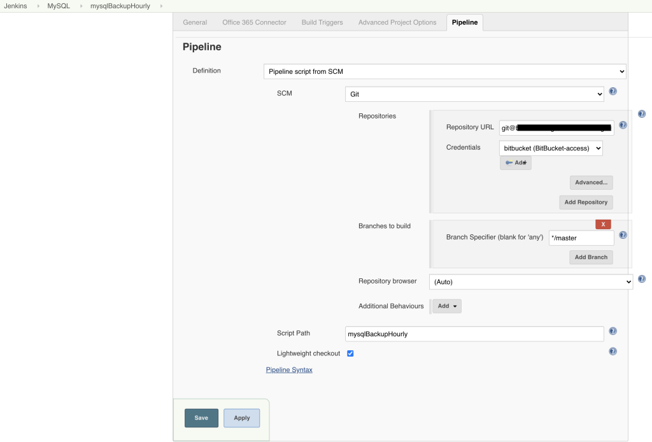The height and width of the screenshot is (442, 652).
Task: Delete branch with red X button
Action: (603, 224)
